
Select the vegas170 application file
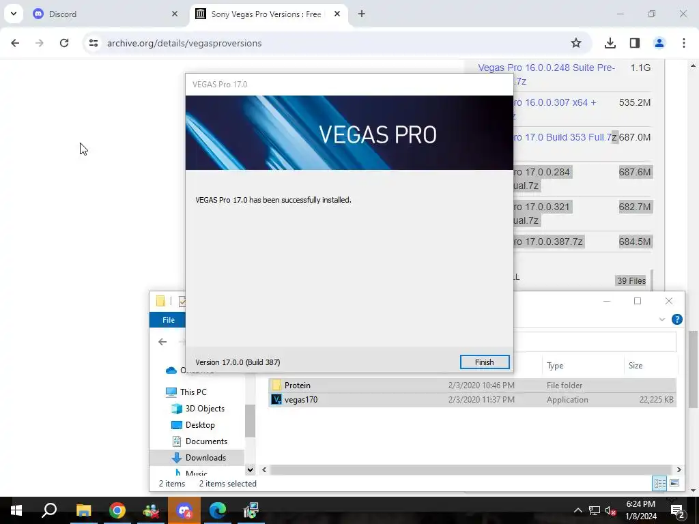pyautogui.click(x=472, y=400)
